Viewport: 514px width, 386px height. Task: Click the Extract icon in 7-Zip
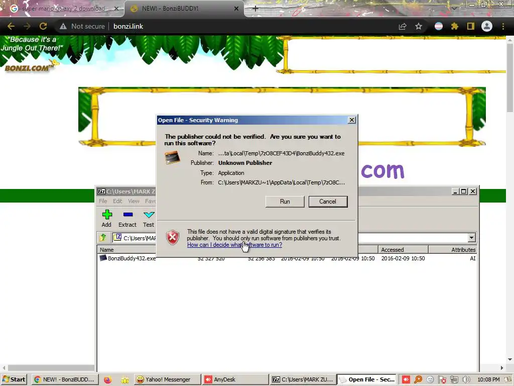point(127,219)
